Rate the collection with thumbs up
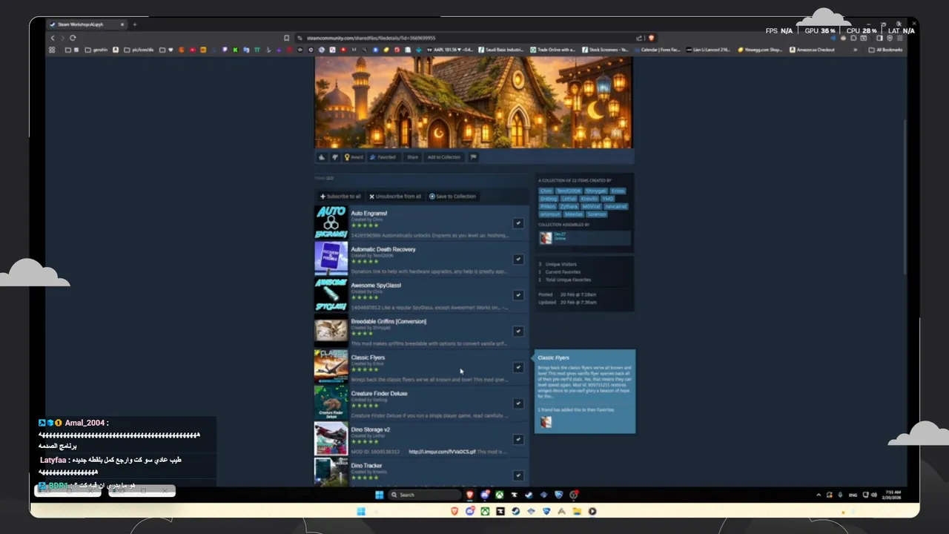Viewport: 949px width, 534px height. (322, 157)
